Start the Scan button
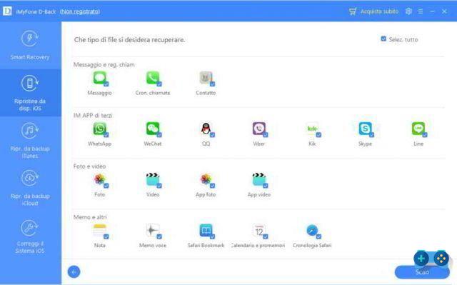Screen dimensions: 457x285 (422, 272)
